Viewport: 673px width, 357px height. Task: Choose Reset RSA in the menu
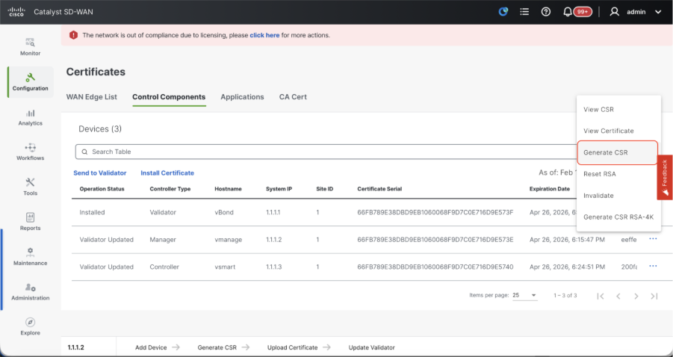click(x=599, y=174)
